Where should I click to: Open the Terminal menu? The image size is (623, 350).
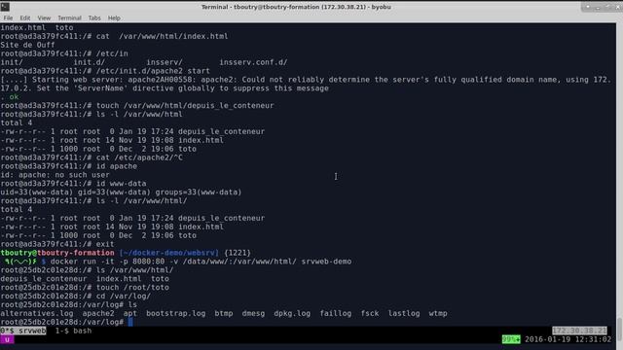(x=69, y=17)
